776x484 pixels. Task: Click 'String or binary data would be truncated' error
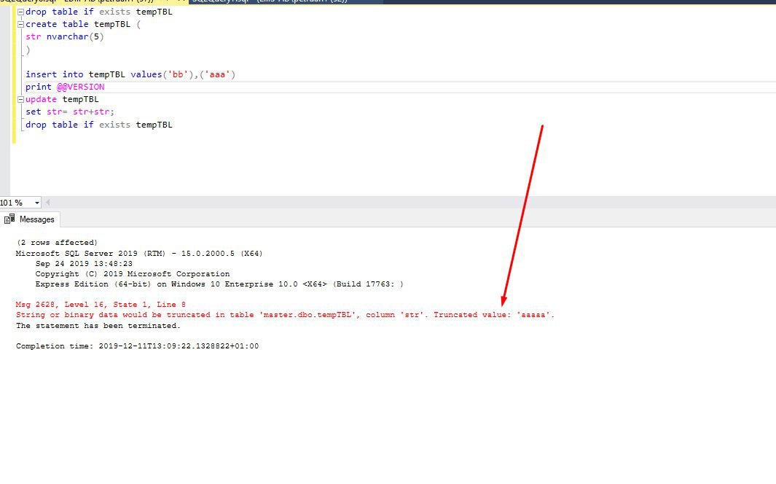pyautogui.click(x=285, y=315)
